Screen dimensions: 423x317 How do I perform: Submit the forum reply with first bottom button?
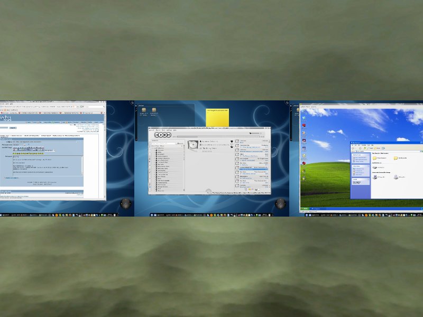tap(35, 184)
